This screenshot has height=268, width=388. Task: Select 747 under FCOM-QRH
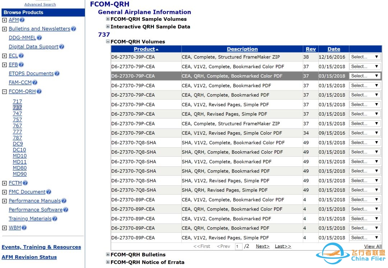[x=17, y=114]
